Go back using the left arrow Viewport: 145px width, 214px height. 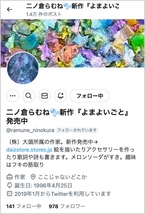9,9
